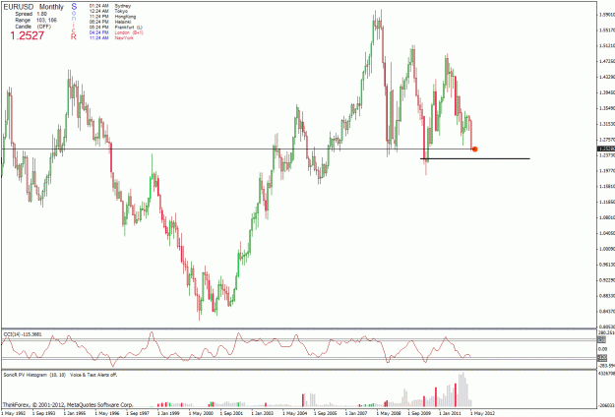This screenshot has width=615, height=417.
Task: Click the 1 May 2004 date label
Action: click(294, 413)
